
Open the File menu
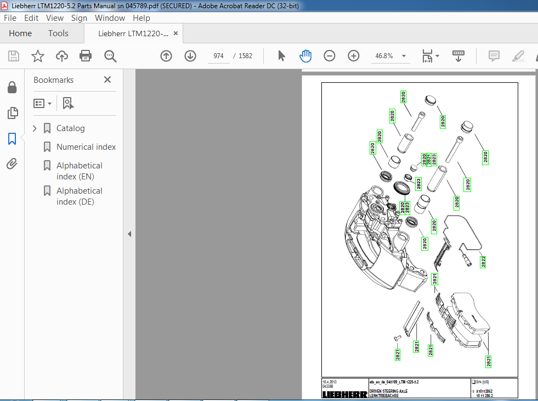10,18
